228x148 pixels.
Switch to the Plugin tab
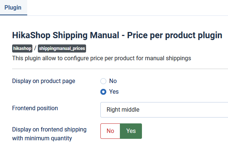tap(13, 7)
